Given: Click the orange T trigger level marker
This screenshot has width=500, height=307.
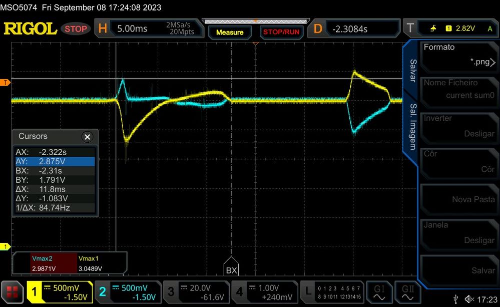Looking at the screenshot, I should coord(6,83).
